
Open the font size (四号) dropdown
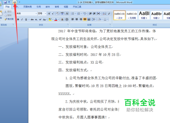tap(46, 14)
